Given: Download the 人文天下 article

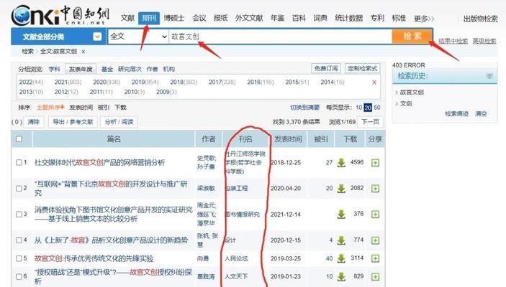Looking at the screenshot, I should (x=341, y=277).
